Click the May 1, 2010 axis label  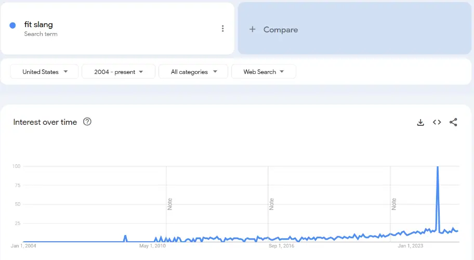(152, 246)
